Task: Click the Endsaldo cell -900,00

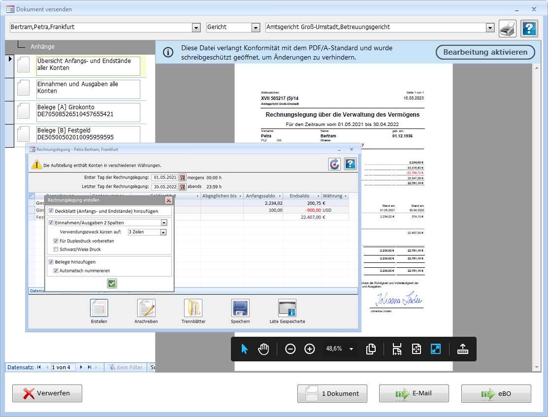Action: [302, 210]
